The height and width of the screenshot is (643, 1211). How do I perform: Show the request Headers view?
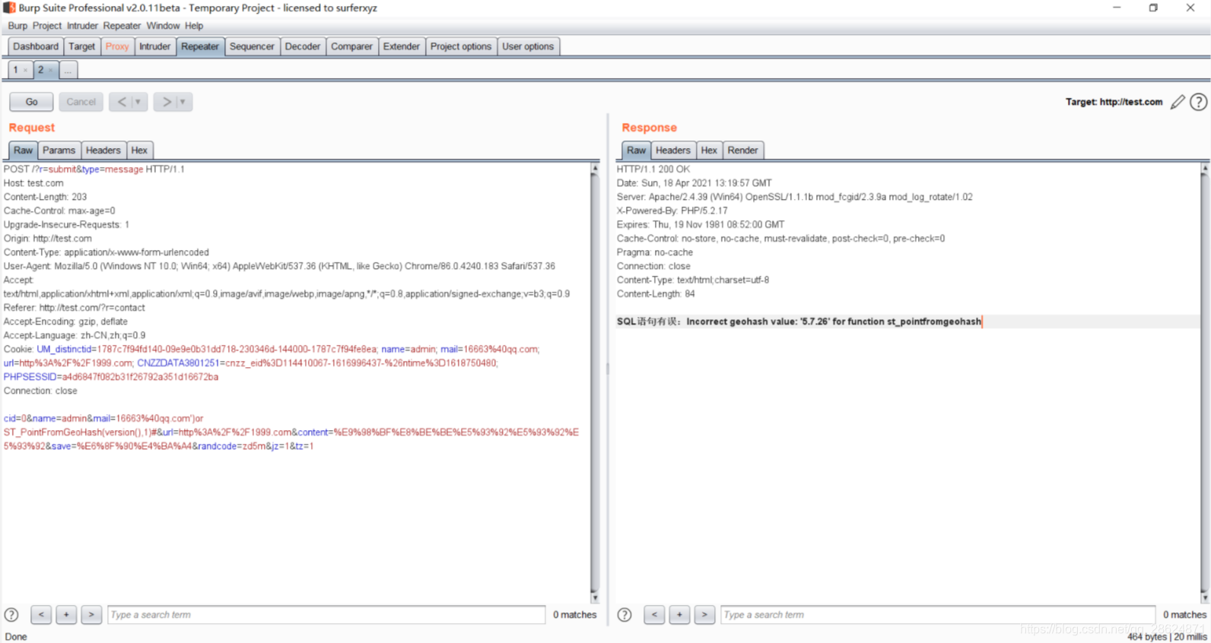coord(103,150)
